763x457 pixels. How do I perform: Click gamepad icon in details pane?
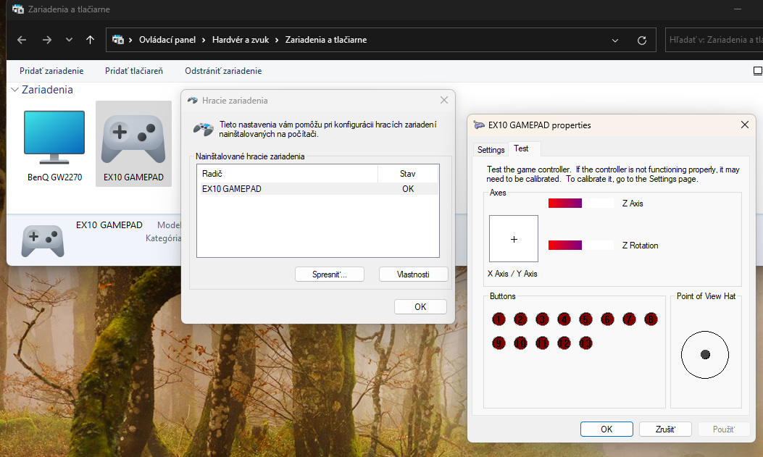coord(42,240)
